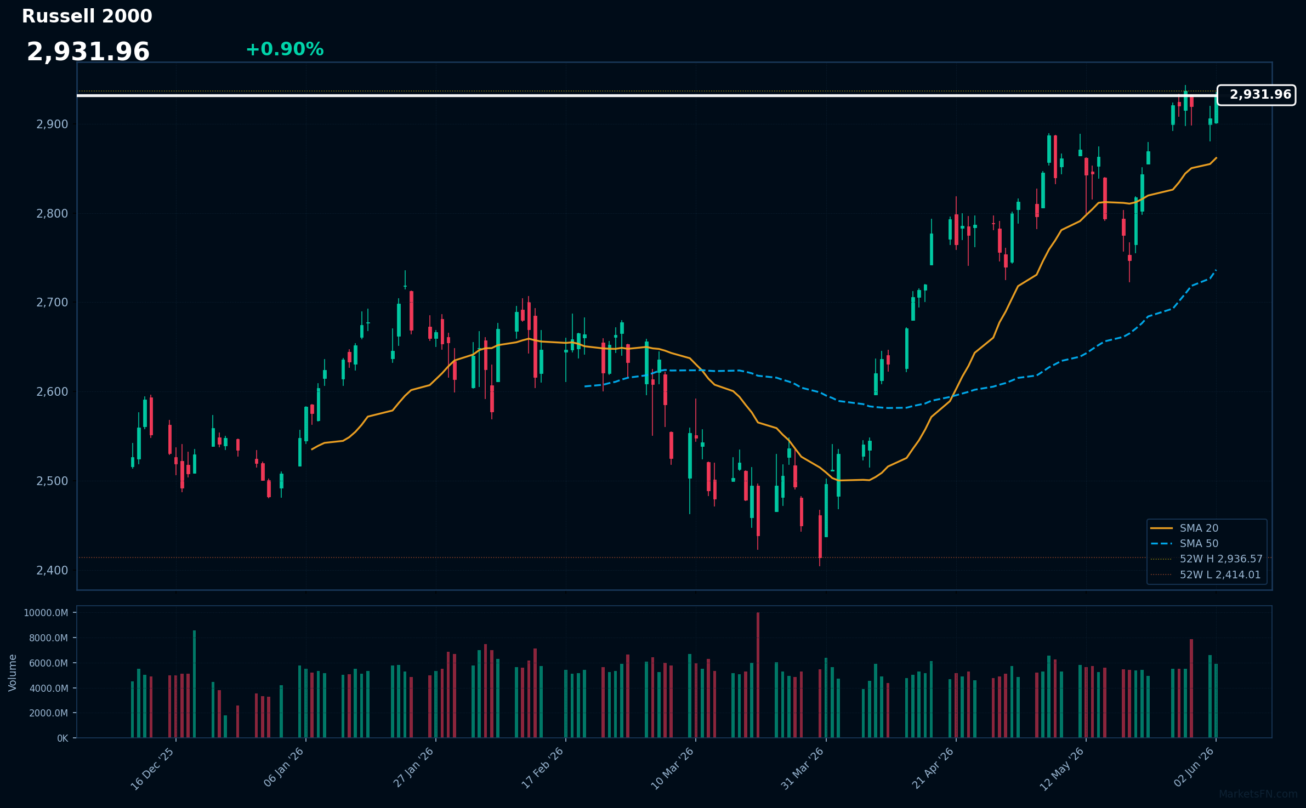Click the large 2,931.96 price under the title
The image size is (1306, 808).
pos(88,52)
